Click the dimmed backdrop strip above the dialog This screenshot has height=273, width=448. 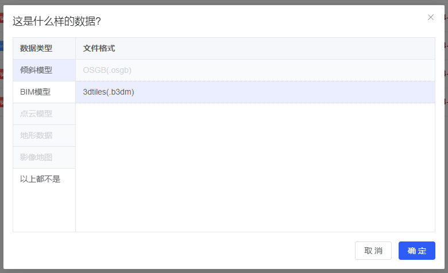click(x=224, y=2)
